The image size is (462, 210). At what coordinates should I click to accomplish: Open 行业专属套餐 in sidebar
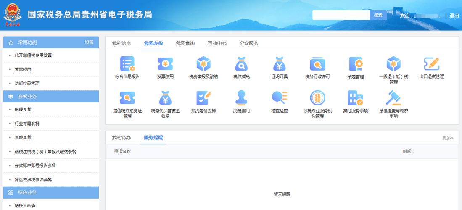pos(27,123)
